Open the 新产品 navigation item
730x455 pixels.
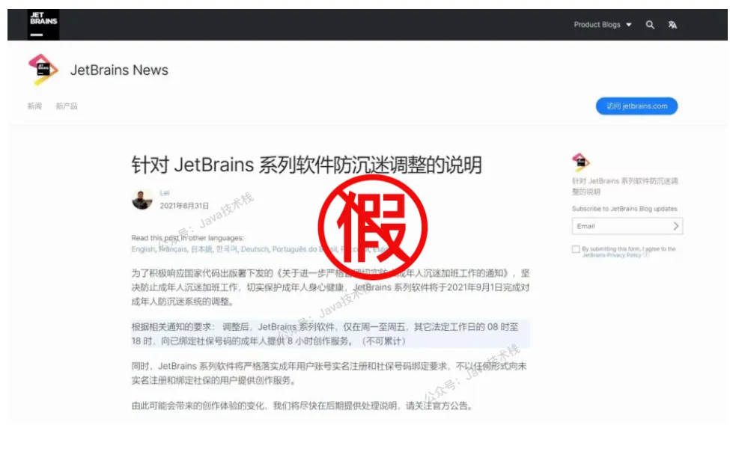67,106
